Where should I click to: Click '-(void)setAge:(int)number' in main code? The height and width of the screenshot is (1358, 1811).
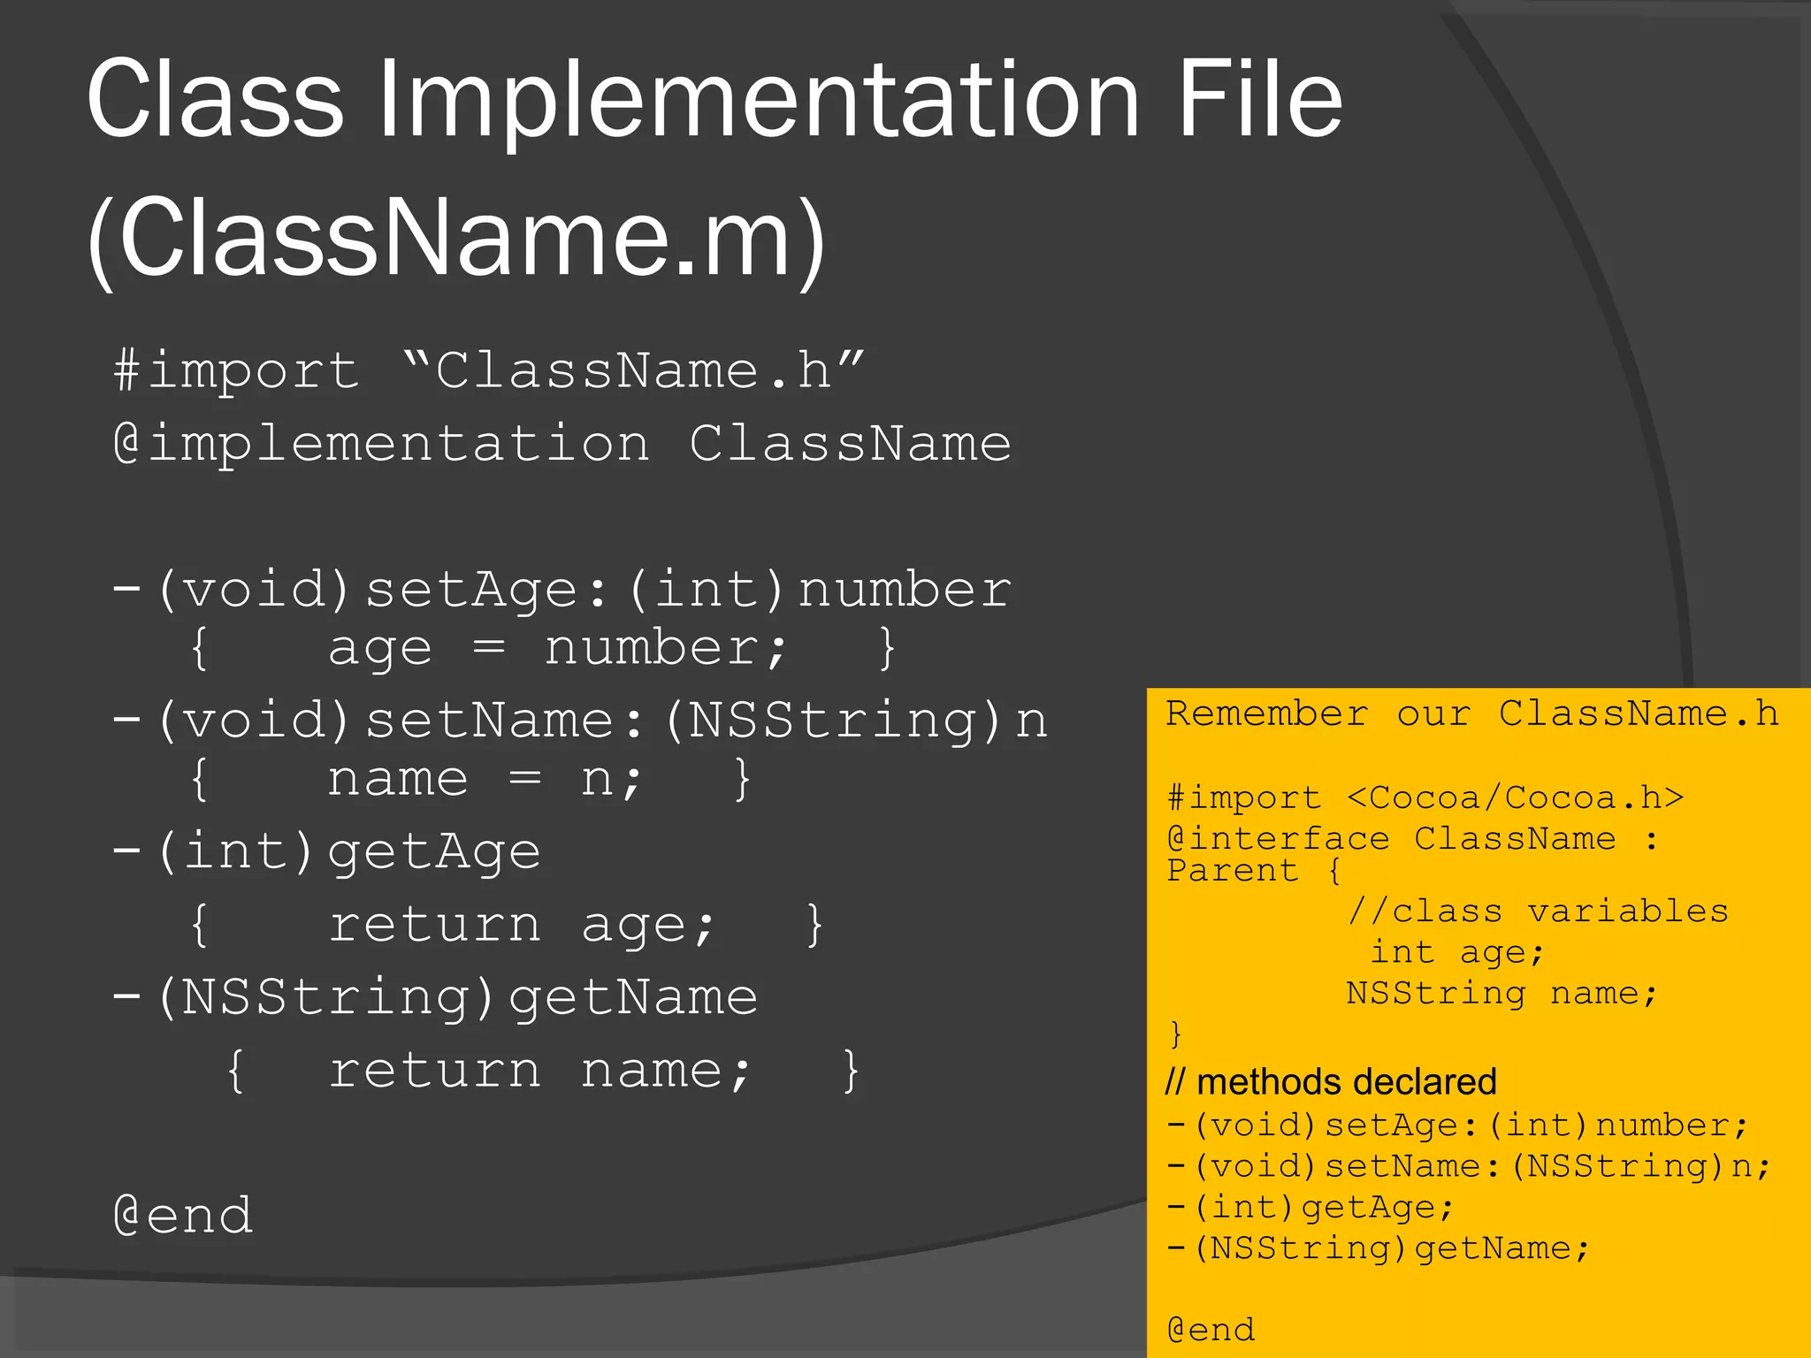click(562, 589)
